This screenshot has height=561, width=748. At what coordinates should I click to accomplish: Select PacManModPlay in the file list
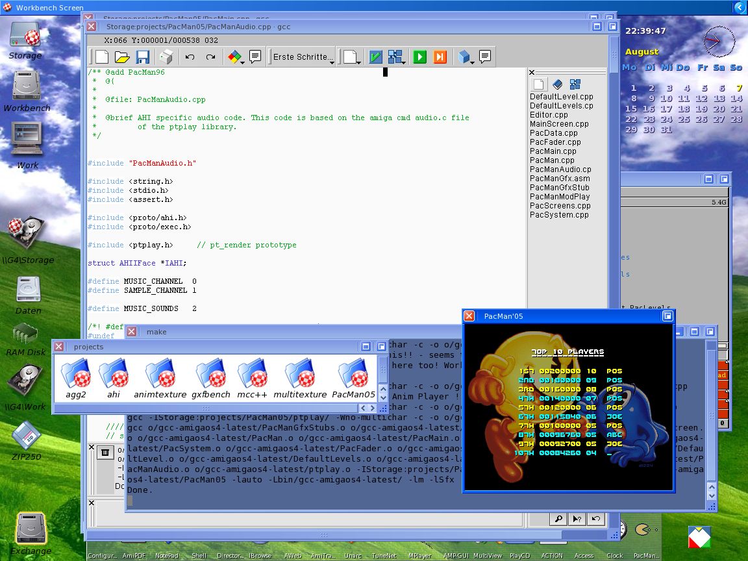[560, 196]
